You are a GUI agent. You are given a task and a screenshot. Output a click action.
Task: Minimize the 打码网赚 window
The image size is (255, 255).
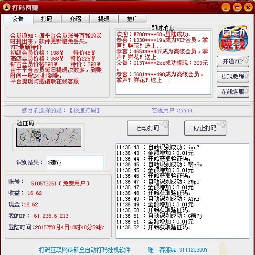226,8
